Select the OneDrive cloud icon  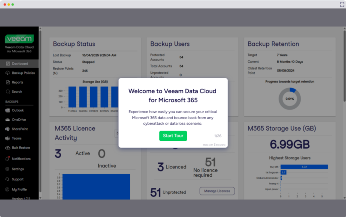[x=8, y=120]
